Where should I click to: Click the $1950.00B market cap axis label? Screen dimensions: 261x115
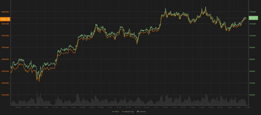5,48
